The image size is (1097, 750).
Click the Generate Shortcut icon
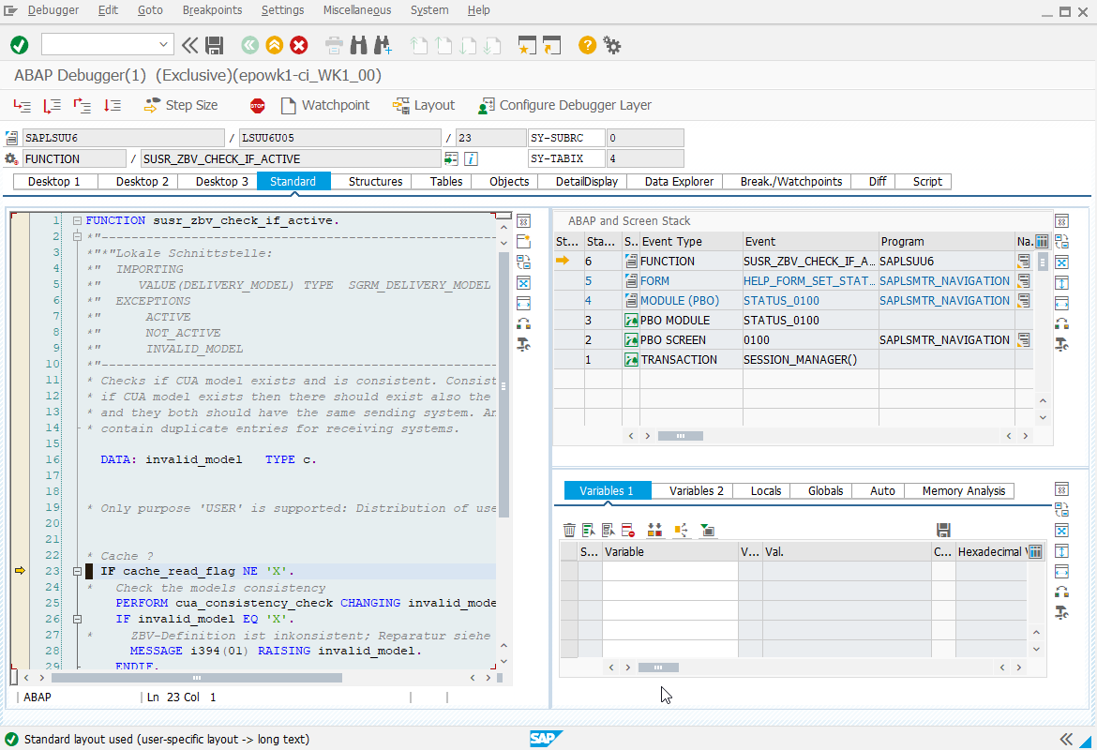[x=552, y=46]
